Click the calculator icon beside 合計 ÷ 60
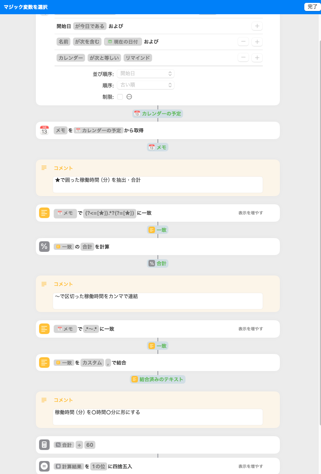 coord(44,445)
